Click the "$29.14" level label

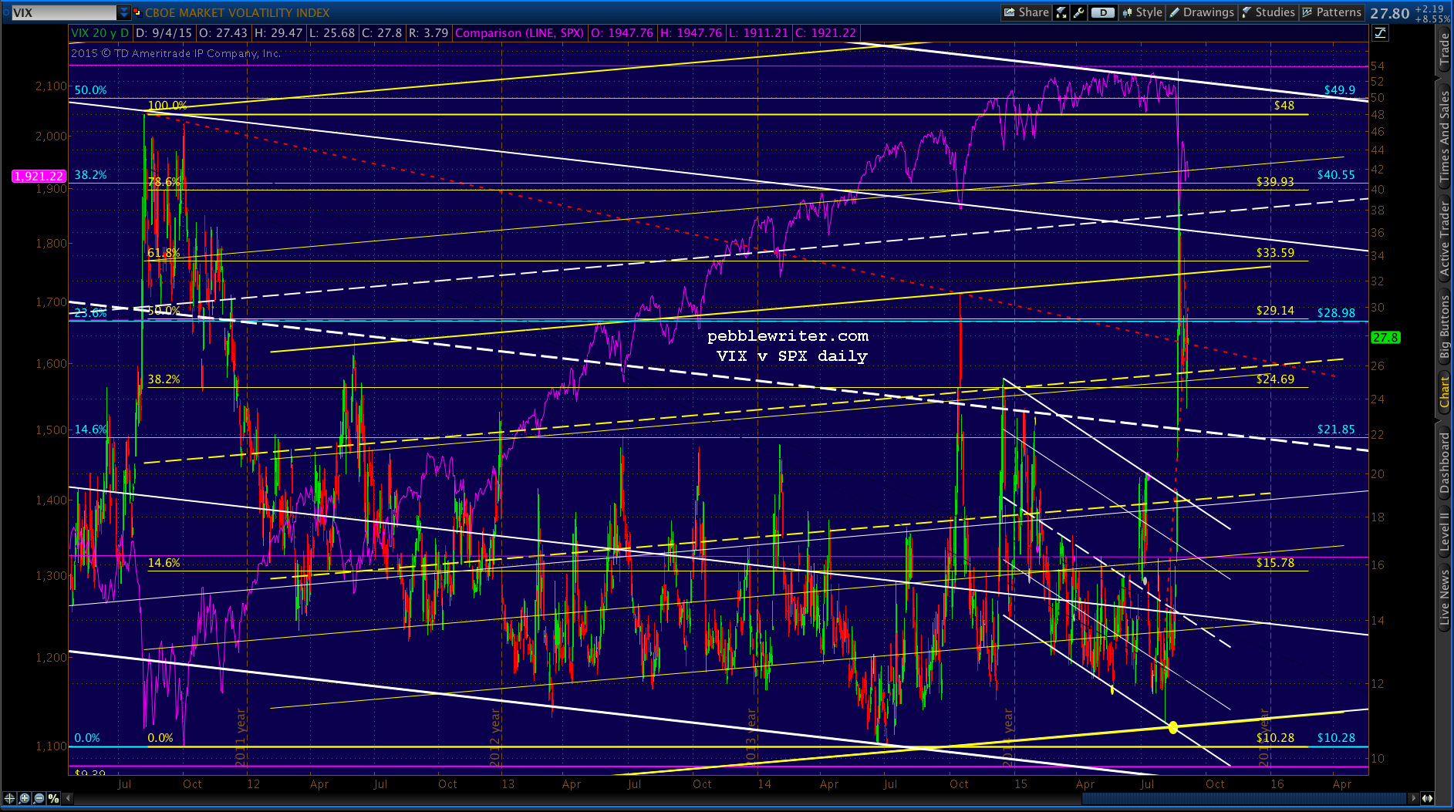[1275, 311]
